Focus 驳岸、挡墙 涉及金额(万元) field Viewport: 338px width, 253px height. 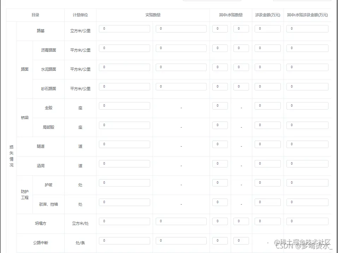coord(267,202)
